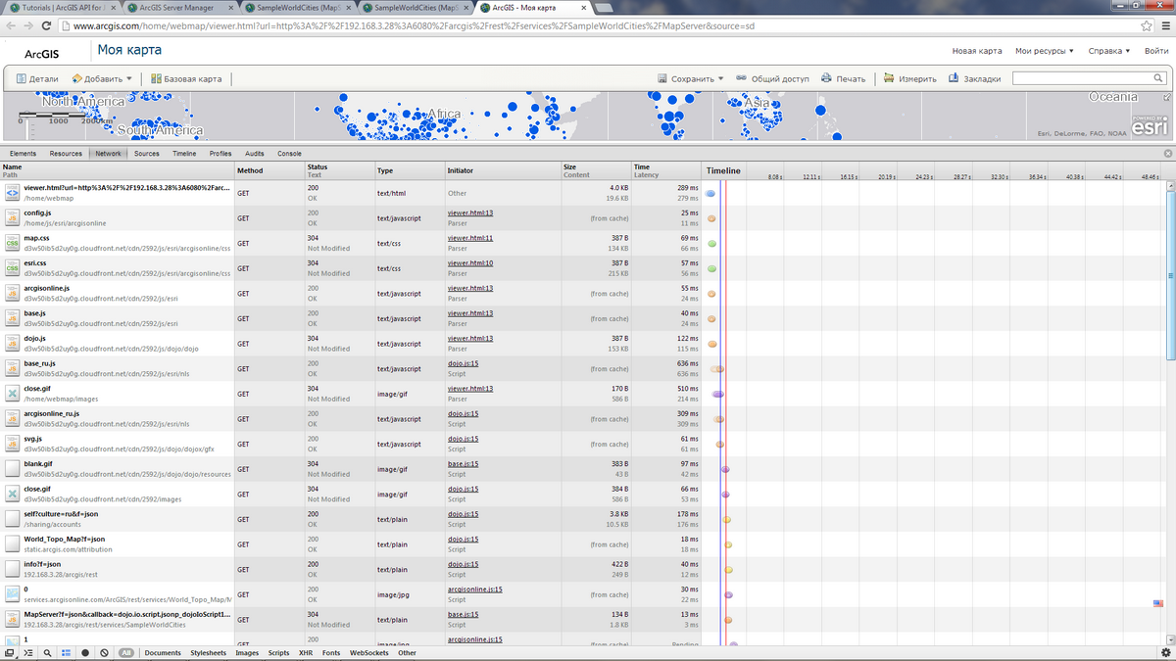
Task: Open the Измерить measure tool
Action: pyautogui.click(x=909, y=78)
